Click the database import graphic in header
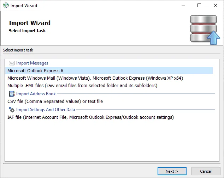Viewport: 224px width, 178px height. coord(205,29)
